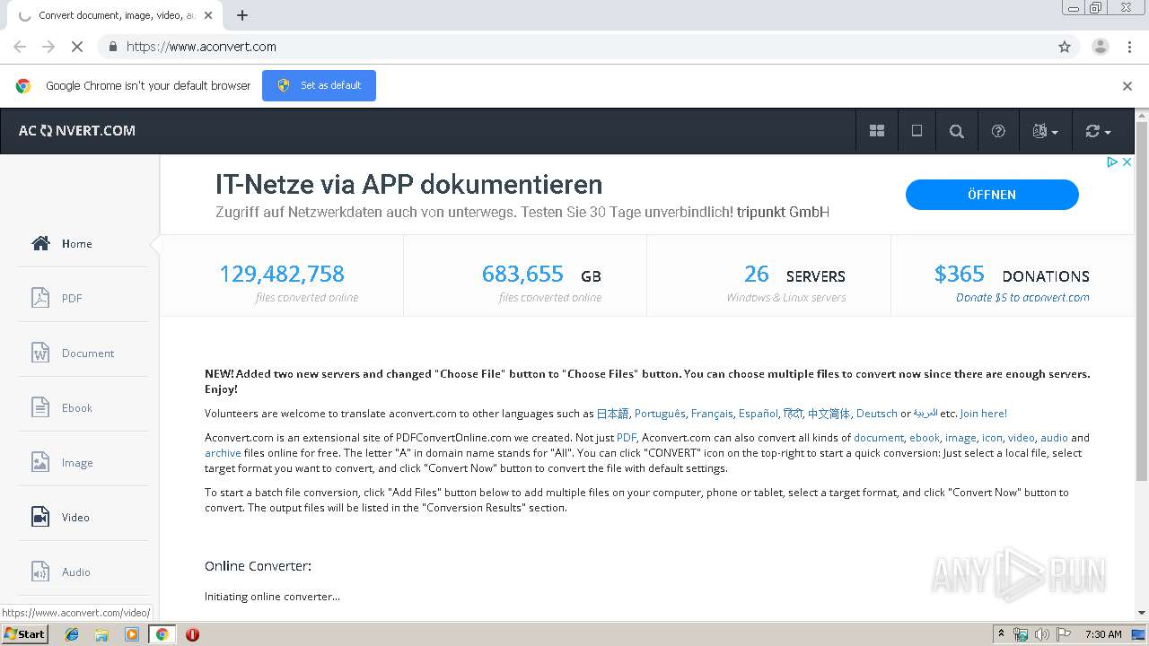Click the 日本語 language link
Viewport: 1149px width, 646px height.
point(613,414)
